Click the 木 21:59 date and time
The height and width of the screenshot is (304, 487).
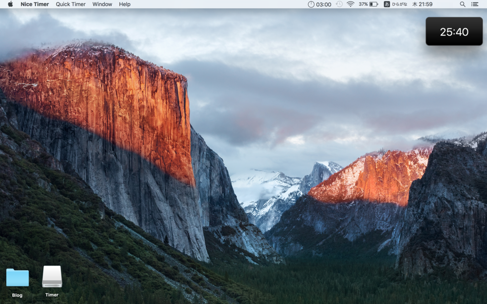pos(422,4)
